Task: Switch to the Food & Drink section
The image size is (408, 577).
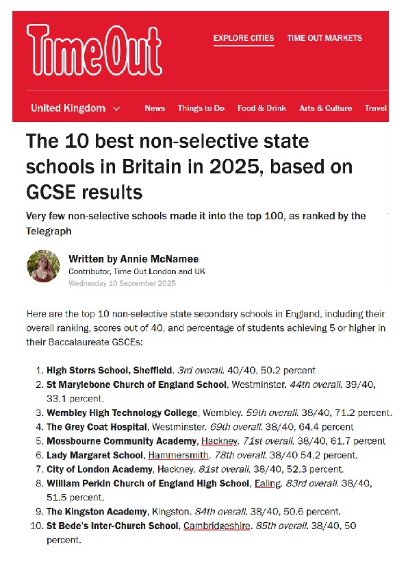Action: (262, 108)
